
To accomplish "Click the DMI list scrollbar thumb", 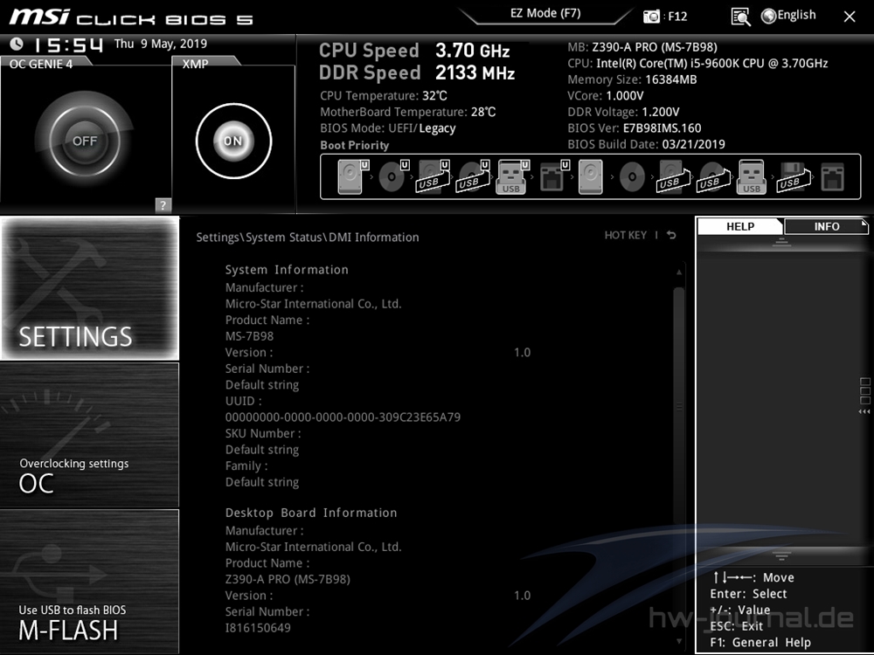I will [x=679, y=405].
